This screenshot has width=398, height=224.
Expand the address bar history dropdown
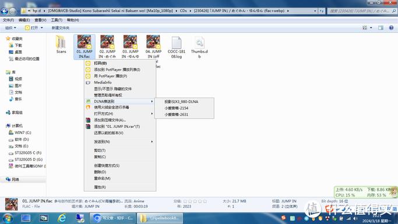point(315,11)
